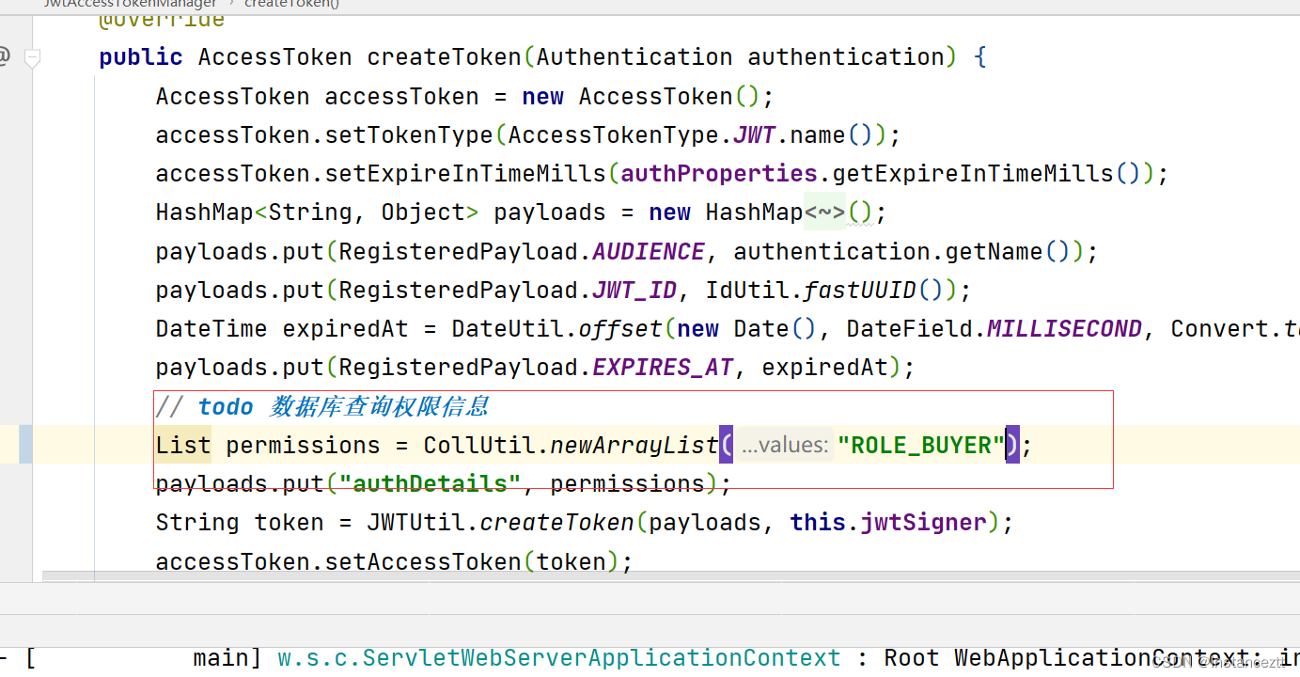The width and height of the screenshot is (1300, 677).
Task: Expand the folded <~> diamond after new HashMap
Action: [x=824, y=213]
